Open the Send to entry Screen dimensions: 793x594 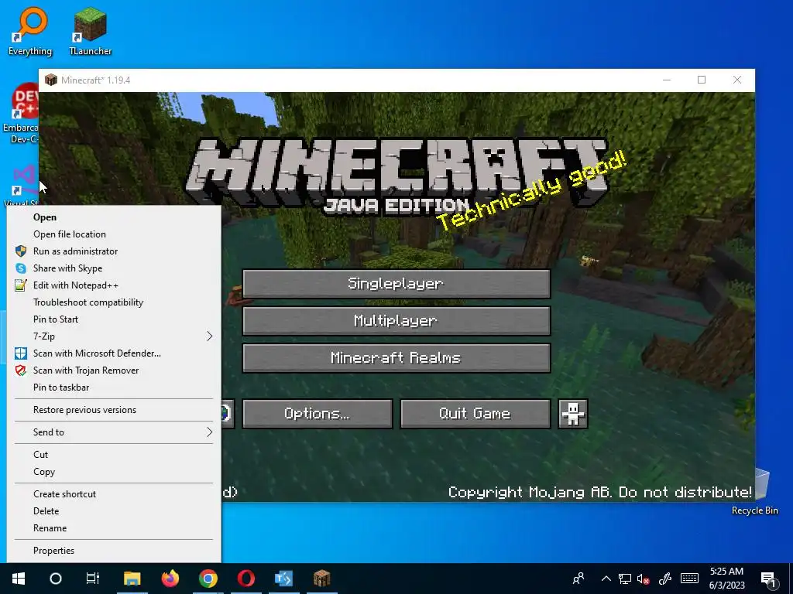pyautogui.click(x=114, y=432)
